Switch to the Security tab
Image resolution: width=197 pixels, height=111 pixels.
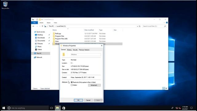(x=75, y=50)
